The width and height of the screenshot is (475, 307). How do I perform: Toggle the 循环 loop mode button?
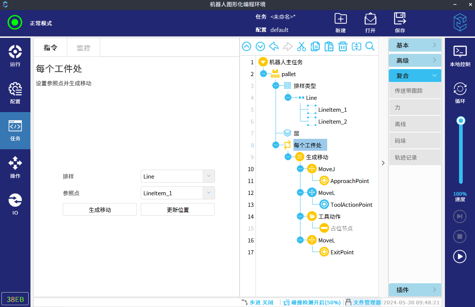(460, 93)
